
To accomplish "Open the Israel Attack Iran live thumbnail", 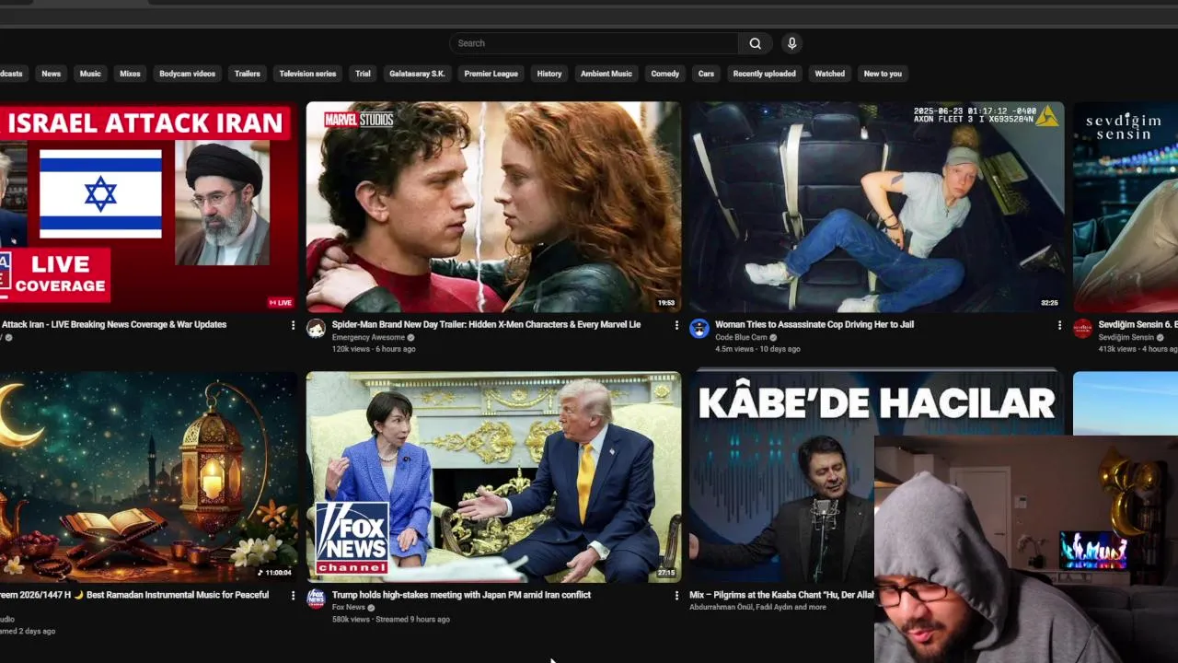I will tap(149, 207).
